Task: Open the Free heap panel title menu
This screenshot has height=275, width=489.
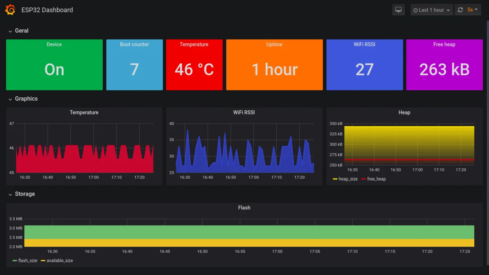Action: (x=444, y=44)
